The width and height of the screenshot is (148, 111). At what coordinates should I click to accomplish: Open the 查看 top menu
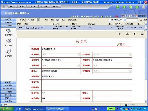pyautogui.click(x=22, y=6)
